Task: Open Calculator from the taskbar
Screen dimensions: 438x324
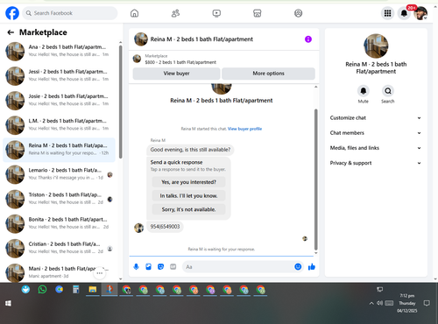Action: point(76,290)
